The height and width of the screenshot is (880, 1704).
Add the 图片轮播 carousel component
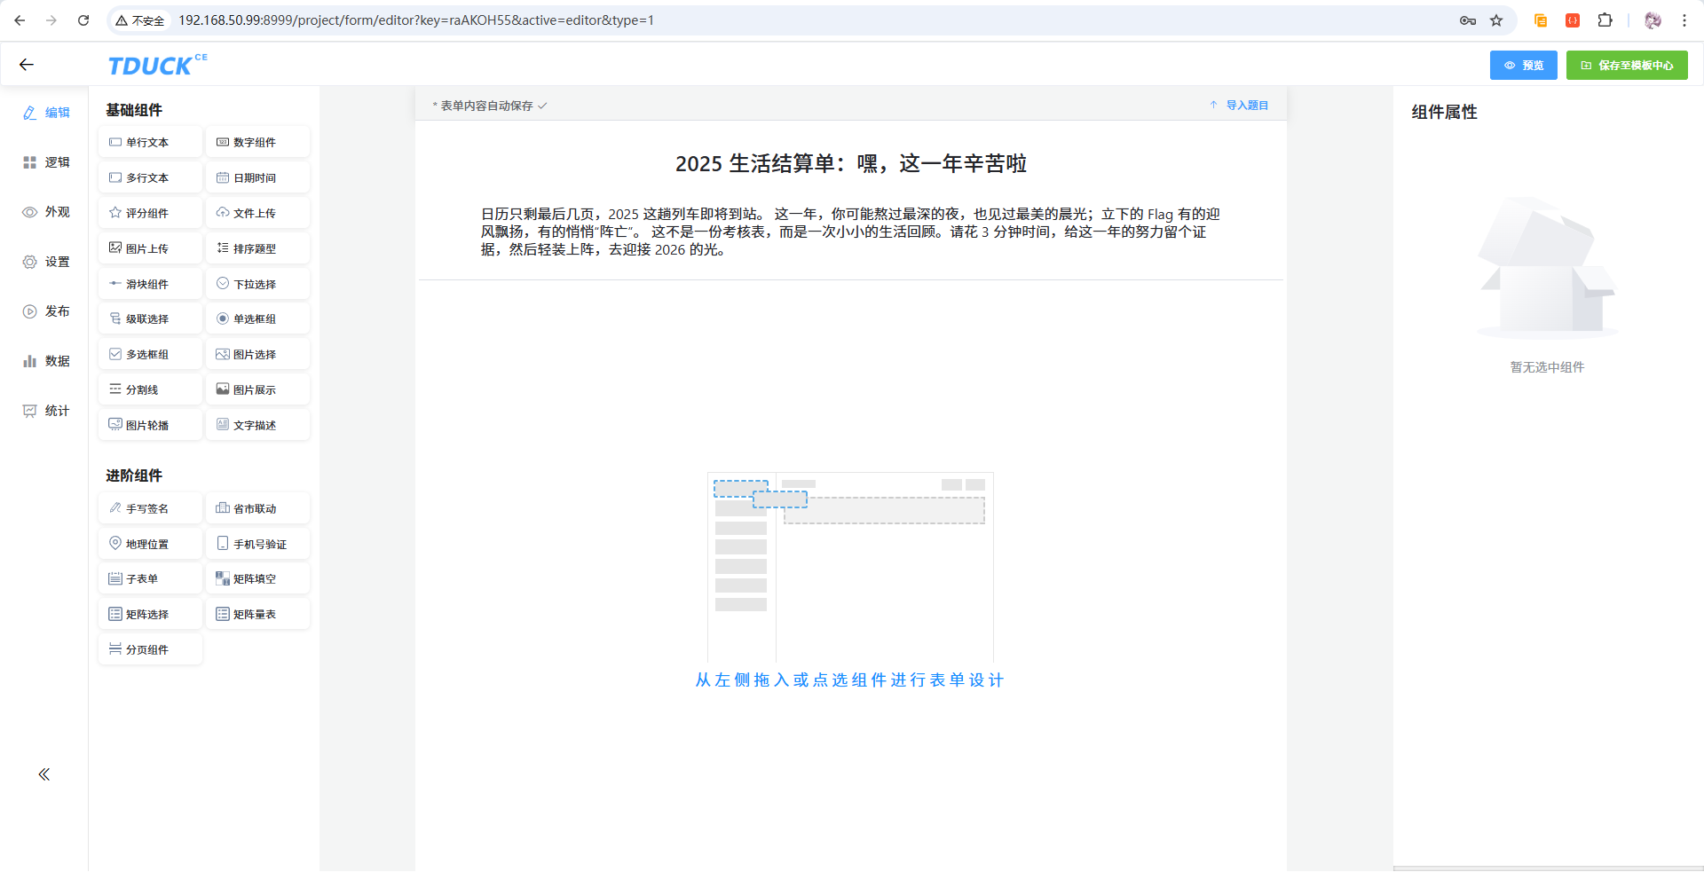(x=149, y=425)
